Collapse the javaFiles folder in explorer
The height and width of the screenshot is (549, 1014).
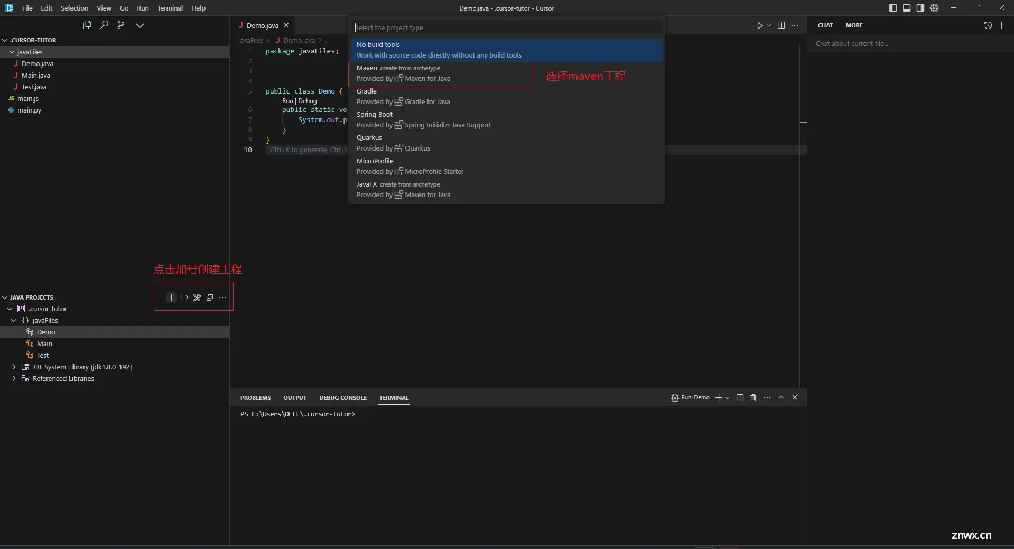tap(12, 52)
